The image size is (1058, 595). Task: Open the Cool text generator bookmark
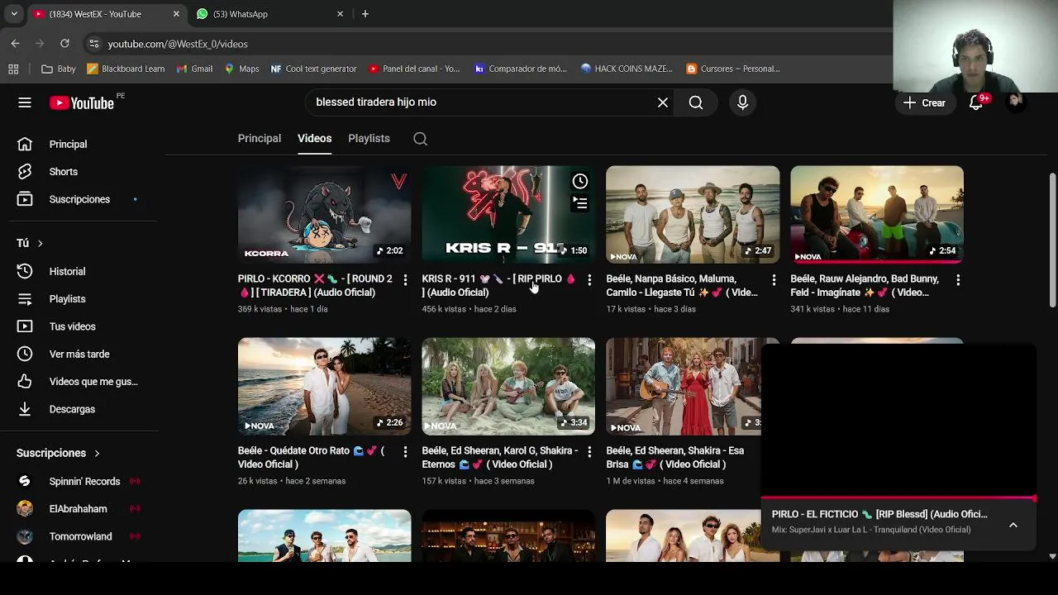pyautogui.click(x=314, y=69)
